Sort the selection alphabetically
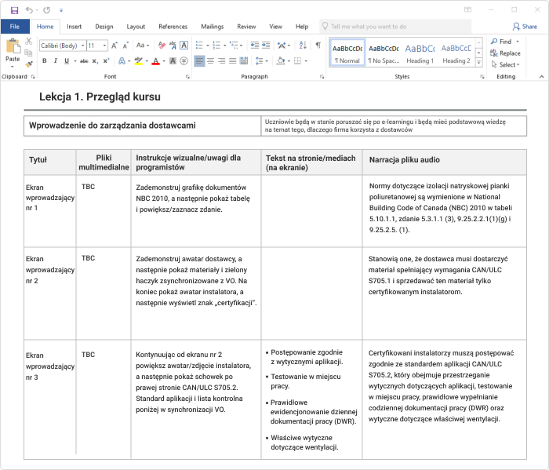Screen dimensions: 549x470 tap(303, 46)
